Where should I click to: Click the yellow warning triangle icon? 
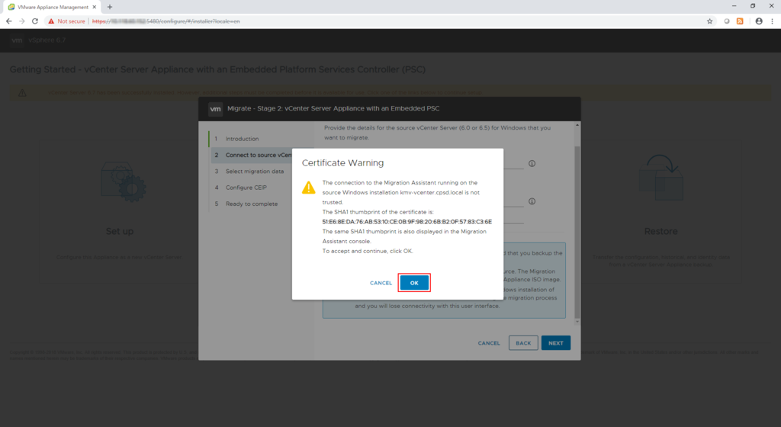click(x=308, y=188)
